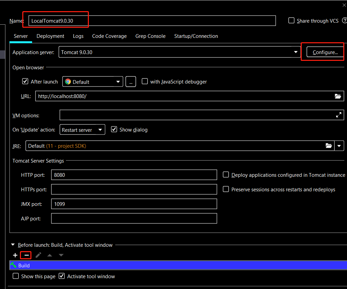Enable Deploy applications configured in Tomcat instance
The width and height of the screenshot is (347, 289).
(226, 175)
